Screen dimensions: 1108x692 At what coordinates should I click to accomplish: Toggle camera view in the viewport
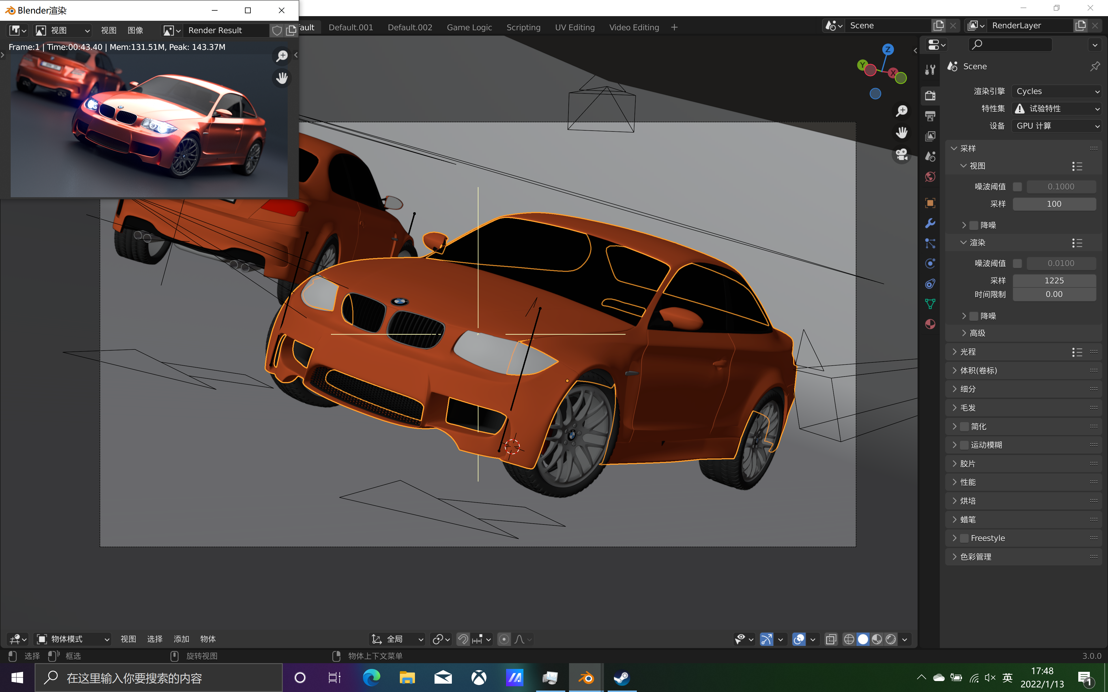coord(901,155)
